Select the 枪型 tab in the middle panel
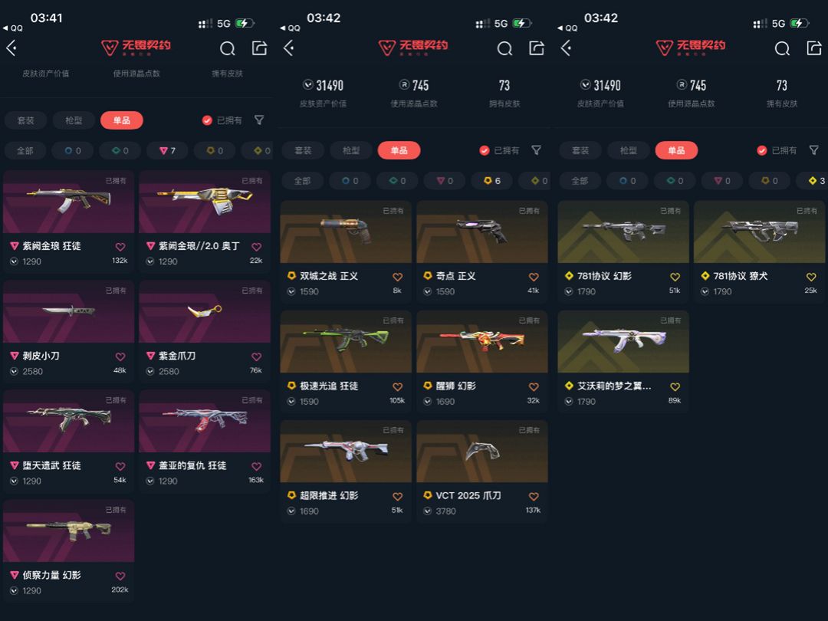 (x=350, y=150)
